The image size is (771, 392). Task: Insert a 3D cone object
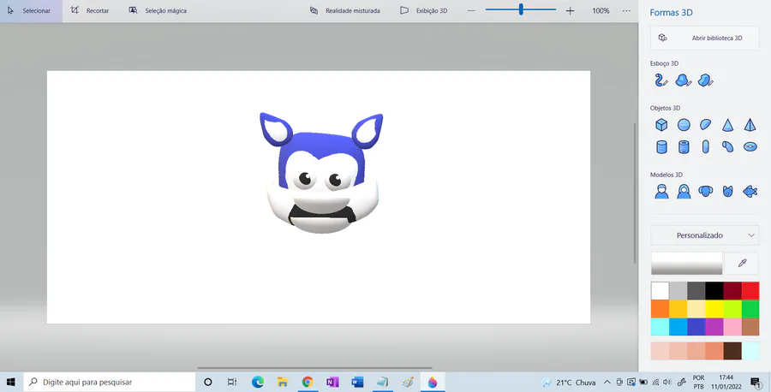(x=727, y=125)
